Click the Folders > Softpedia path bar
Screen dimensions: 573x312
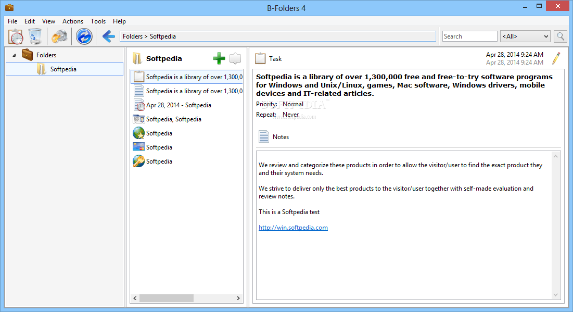coord(278,36)
